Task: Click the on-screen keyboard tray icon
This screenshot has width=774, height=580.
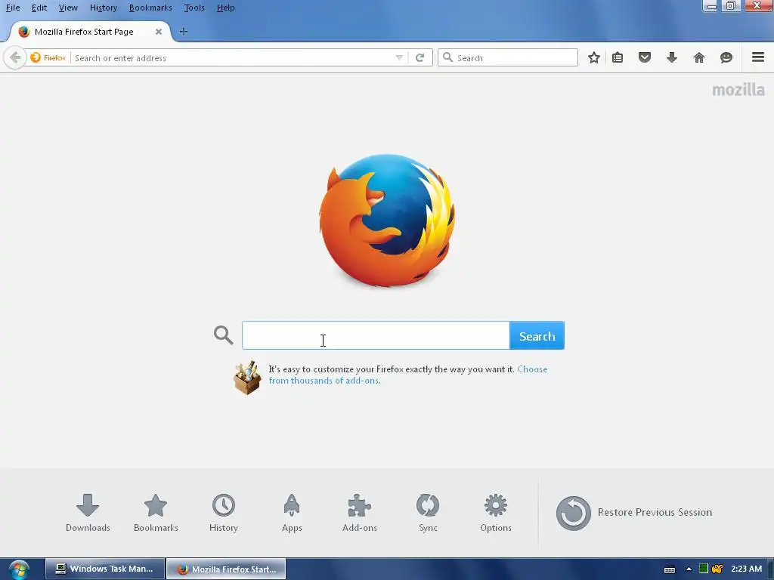Action: 670,569
